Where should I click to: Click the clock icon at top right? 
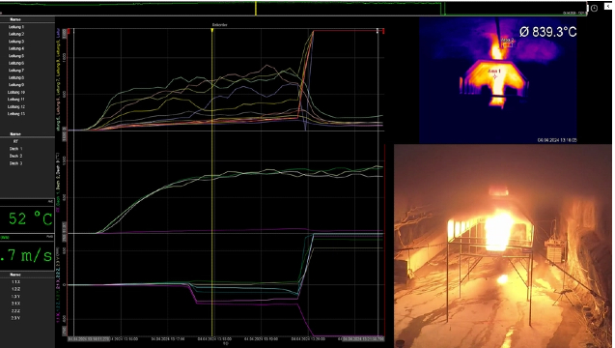594,9
